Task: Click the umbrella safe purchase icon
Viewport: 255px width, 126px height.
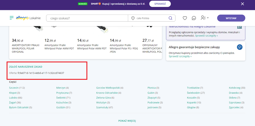Action: (240, 47)
